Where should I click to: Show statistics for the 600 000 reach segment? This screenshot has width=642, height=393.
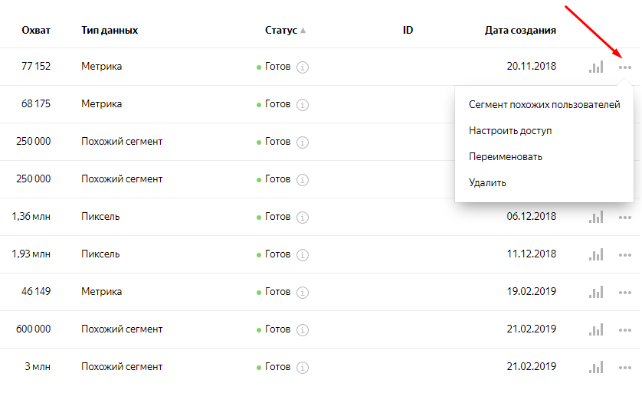[596, 329]
